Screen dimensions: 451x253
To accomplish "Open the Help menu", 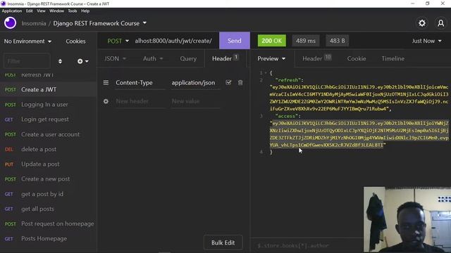I will (x=85, y=11).
